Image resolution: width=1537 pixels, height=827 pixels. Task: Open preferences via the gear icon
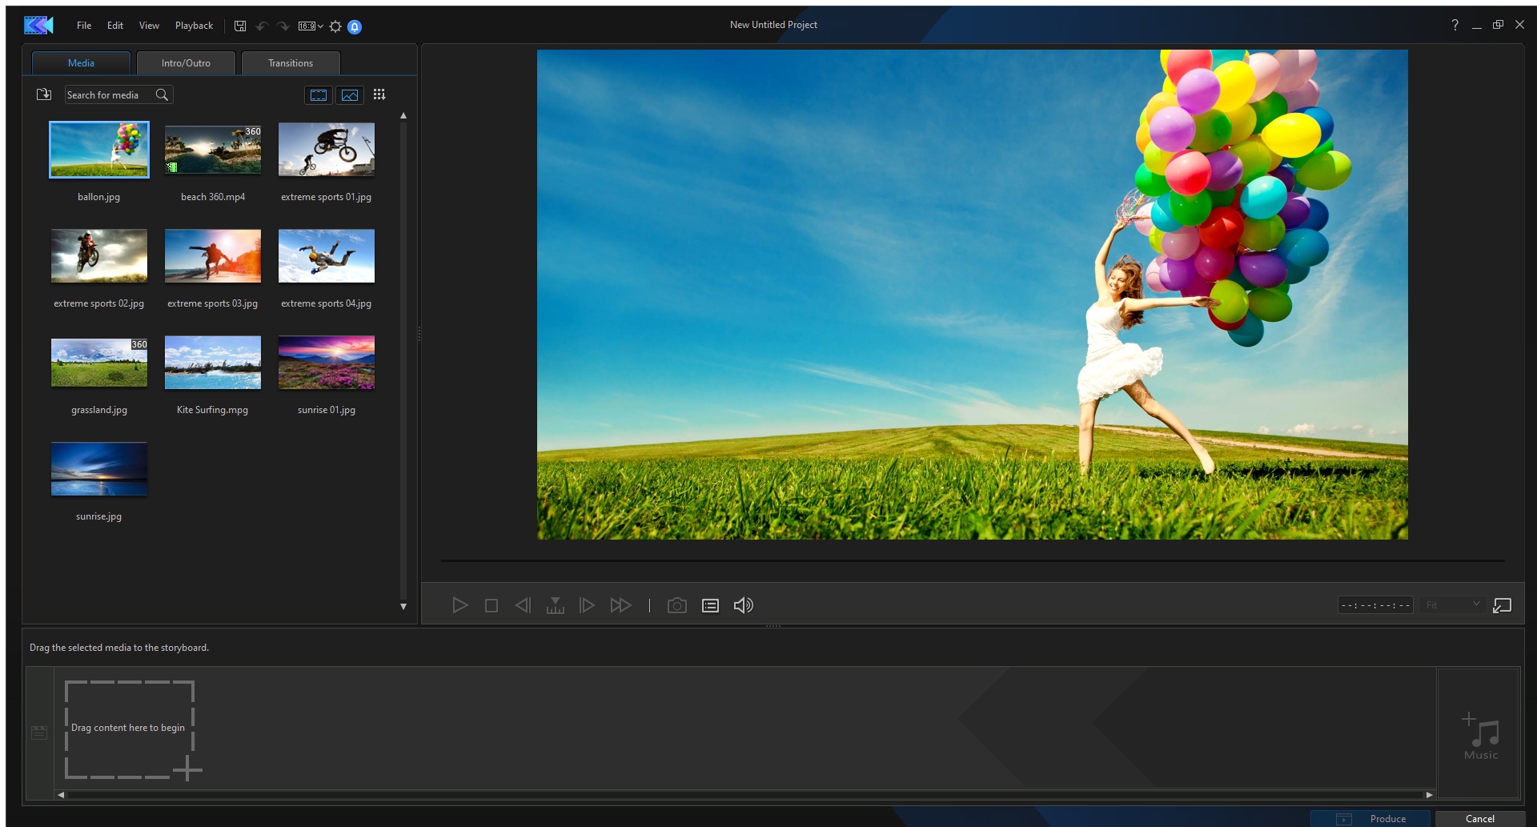(x=335, y=26)
